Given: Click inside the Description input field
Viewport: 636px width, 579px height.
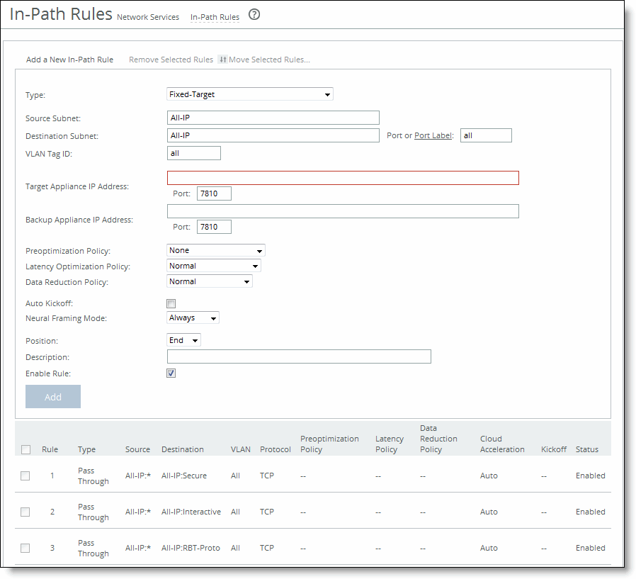Looking at the screenshot, I should click(x=298, y=356).
